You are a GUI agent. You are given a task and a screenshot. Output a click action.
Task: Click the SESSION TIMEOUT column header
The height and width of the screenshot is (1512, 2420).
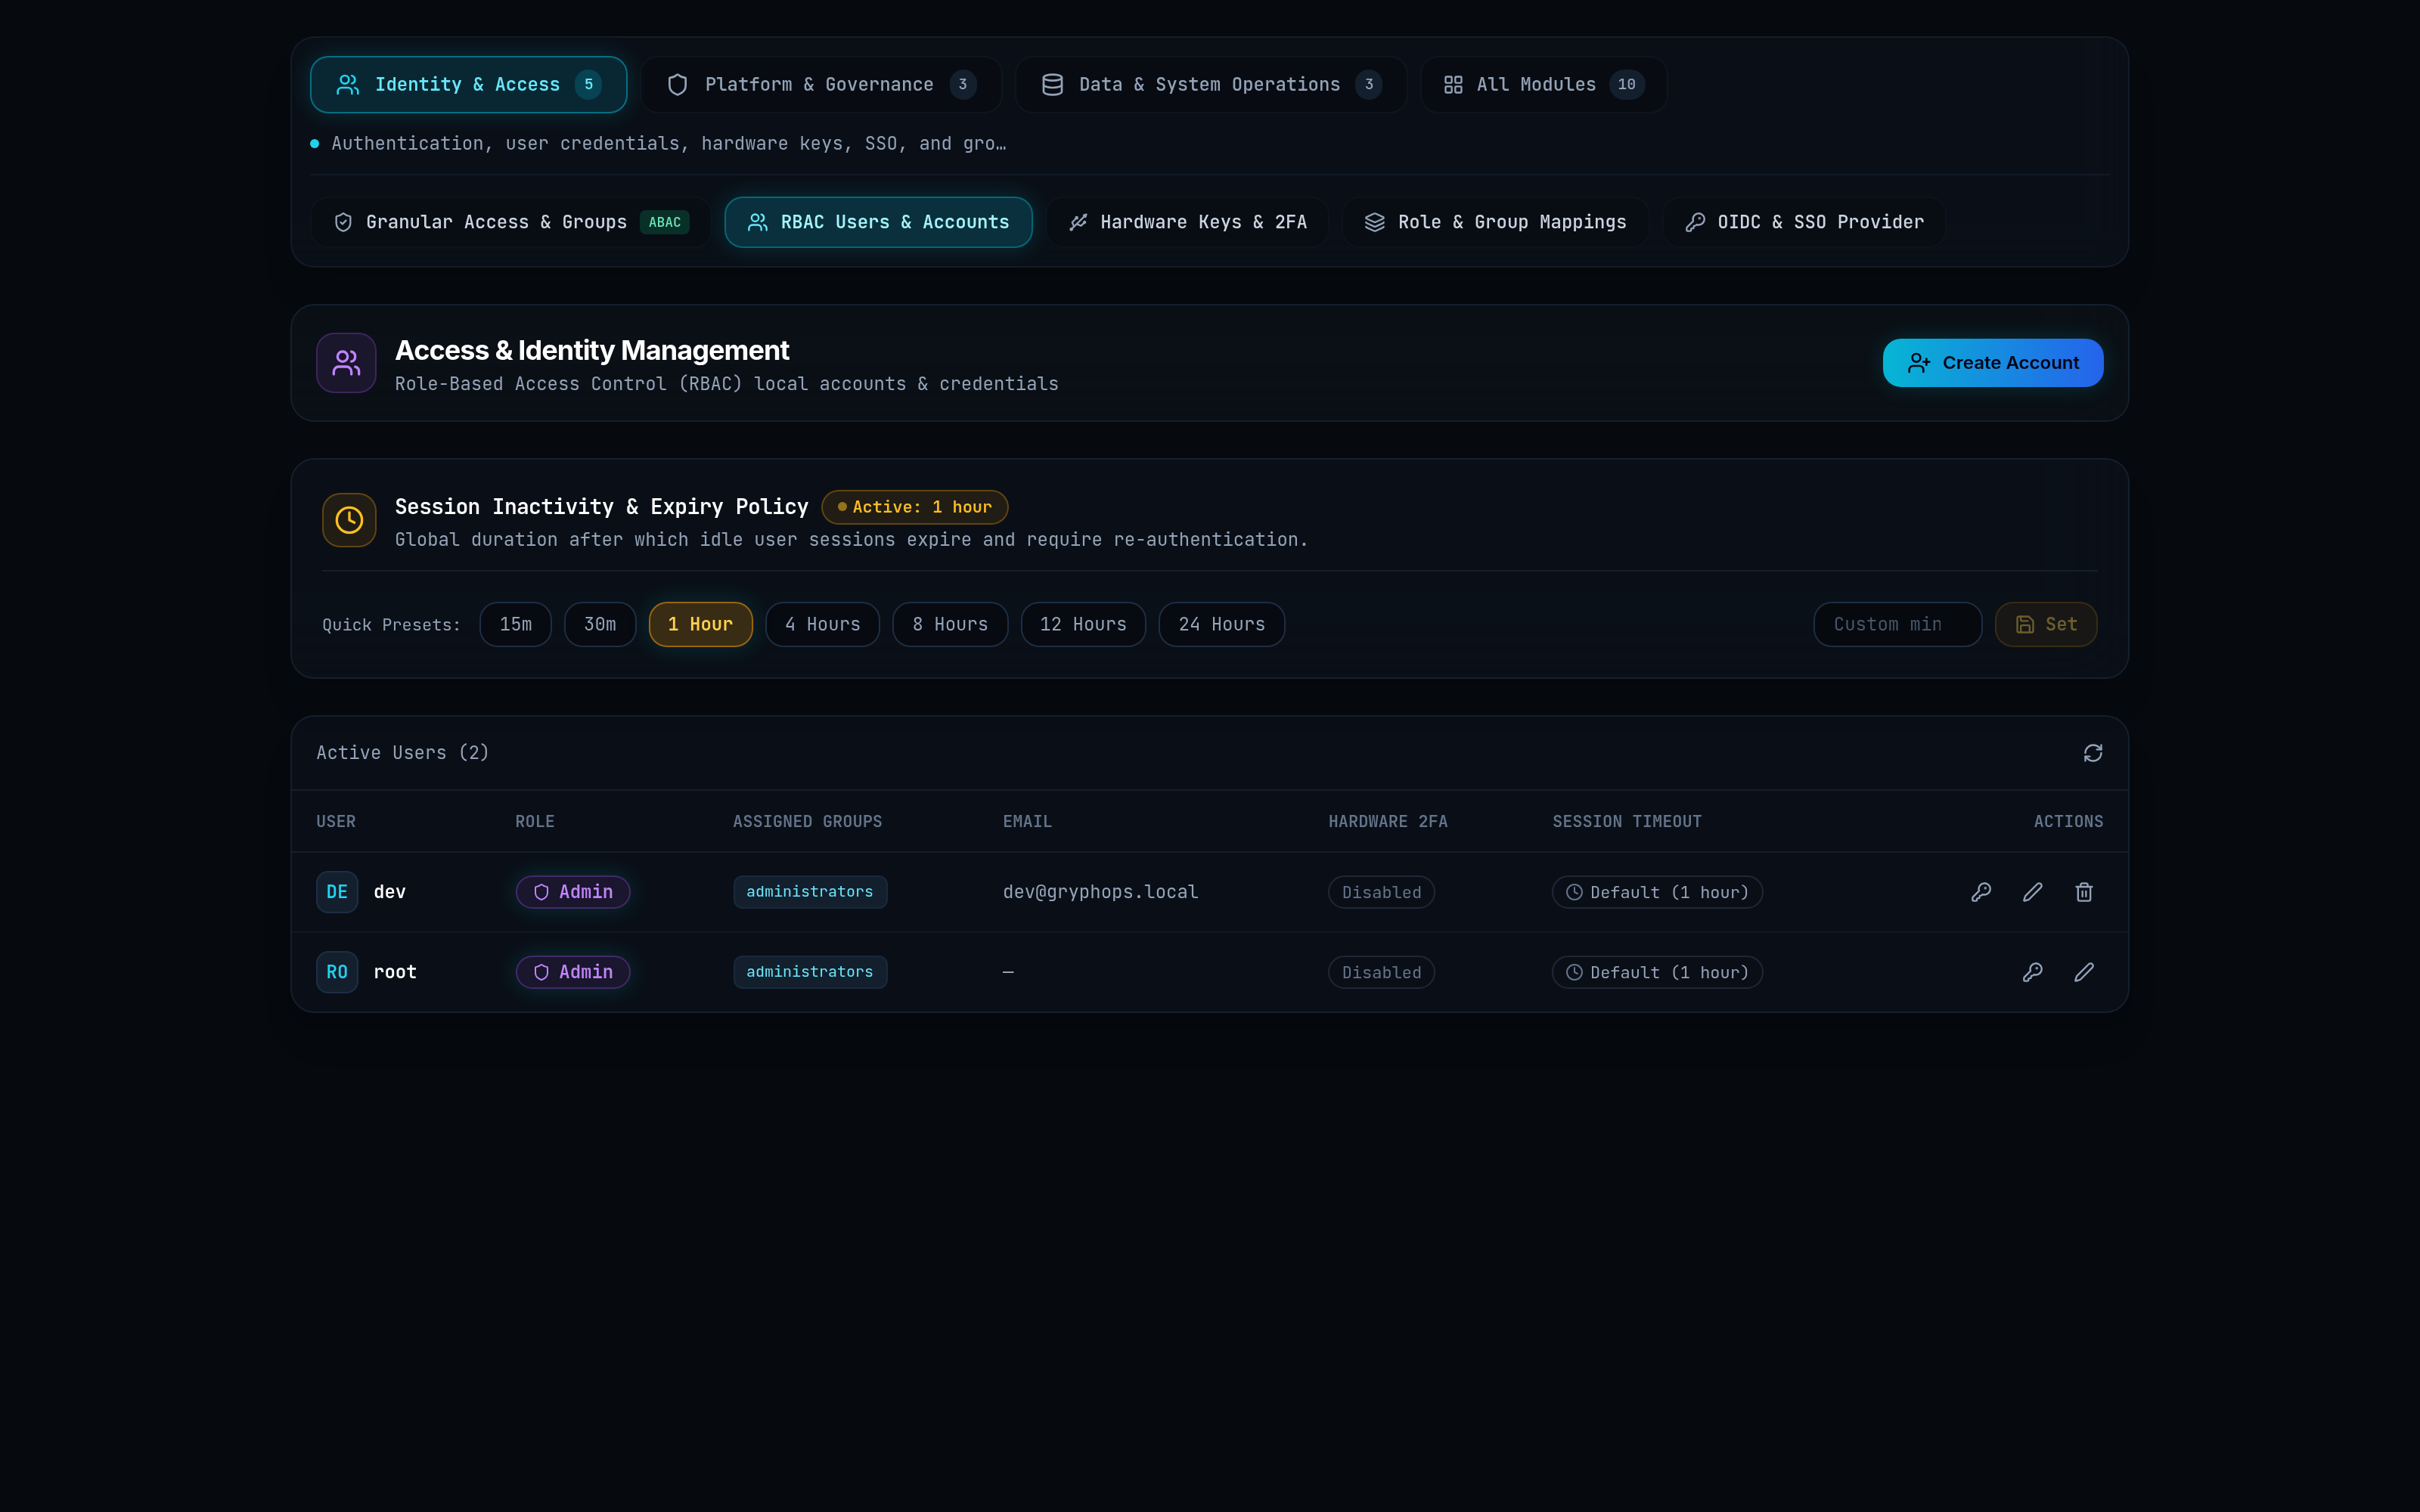coord(1627,821)
